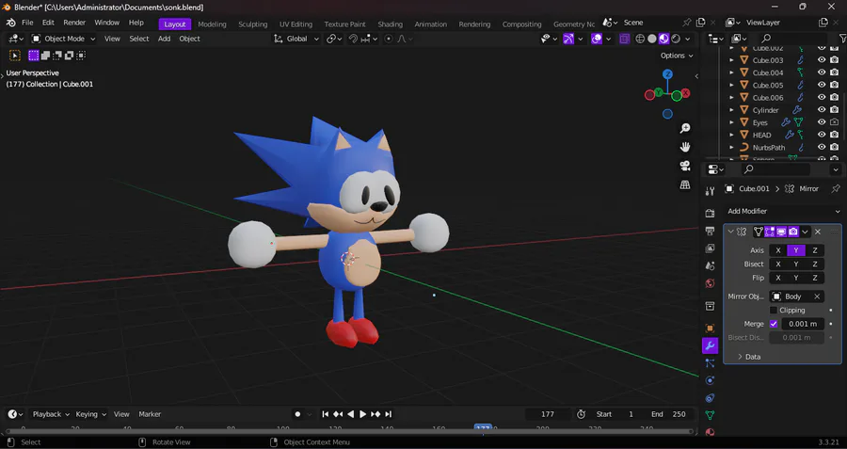This screenshot has width=847, height=449.
Task: Open the Physics properties icon
Action: pos(710,380)
